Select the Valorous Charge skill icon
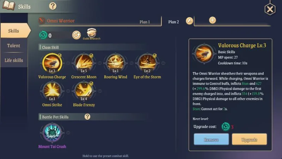The height and width of the screenshot is (159, 282). [x=52, y=63]
